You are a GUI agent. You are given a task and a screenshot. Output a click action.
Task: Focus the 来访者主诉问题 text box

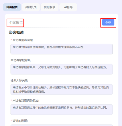(62, 49)
